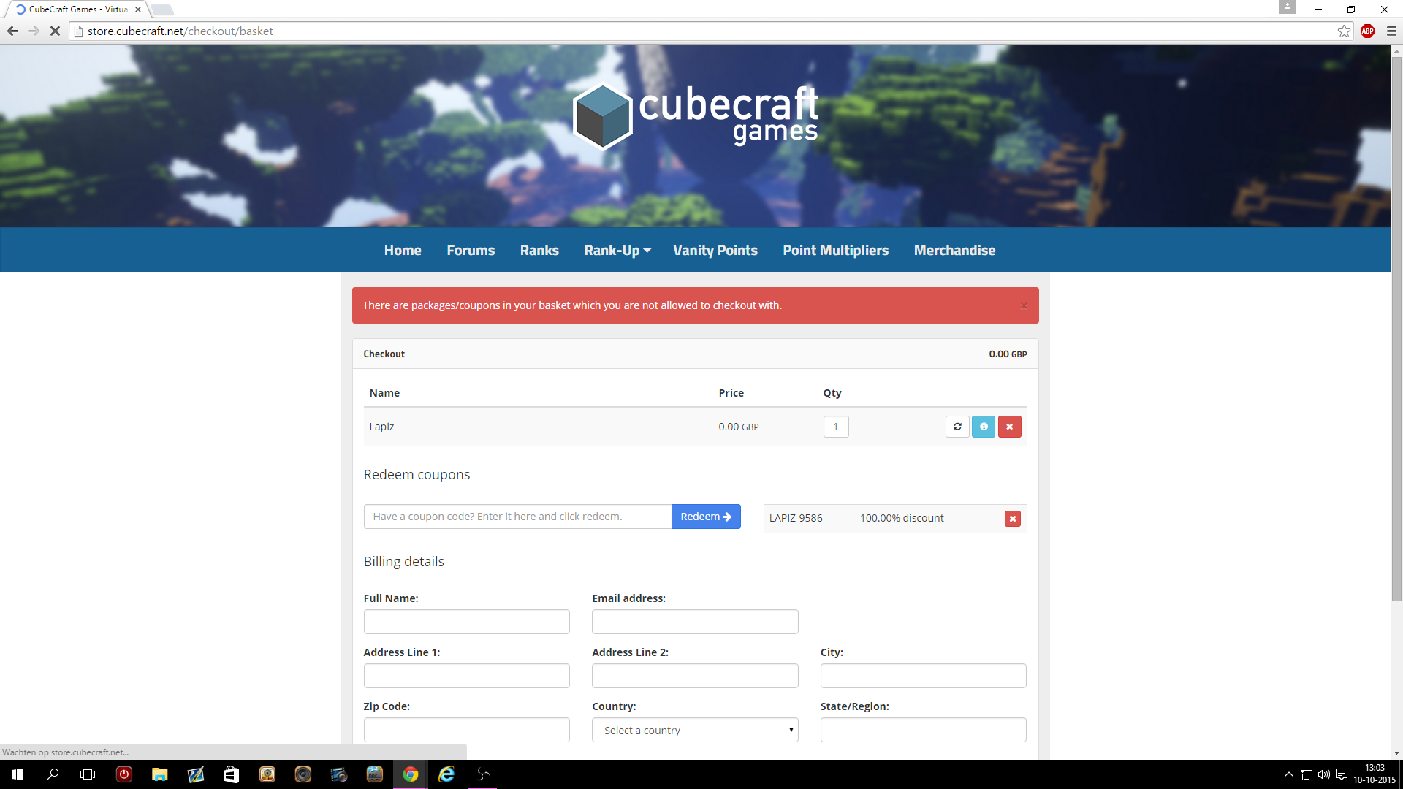Click the Chrome user profile icon
1403x789 pixels.
pos(1288,7)
